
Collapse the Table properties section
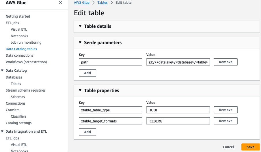[x=80, y=90]
